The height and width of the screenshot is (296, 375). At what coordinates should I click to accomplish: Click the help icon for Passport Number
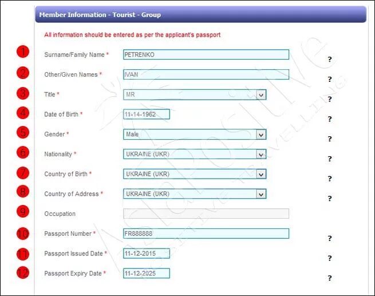(330, 238)
